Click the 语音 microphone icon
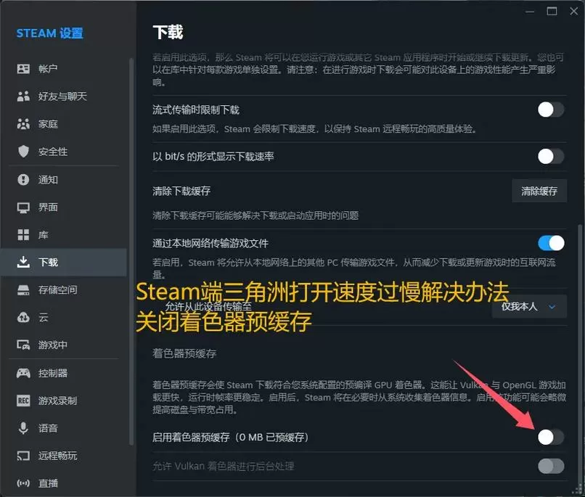Screen dimensions: 585x497 pos(23,428)
